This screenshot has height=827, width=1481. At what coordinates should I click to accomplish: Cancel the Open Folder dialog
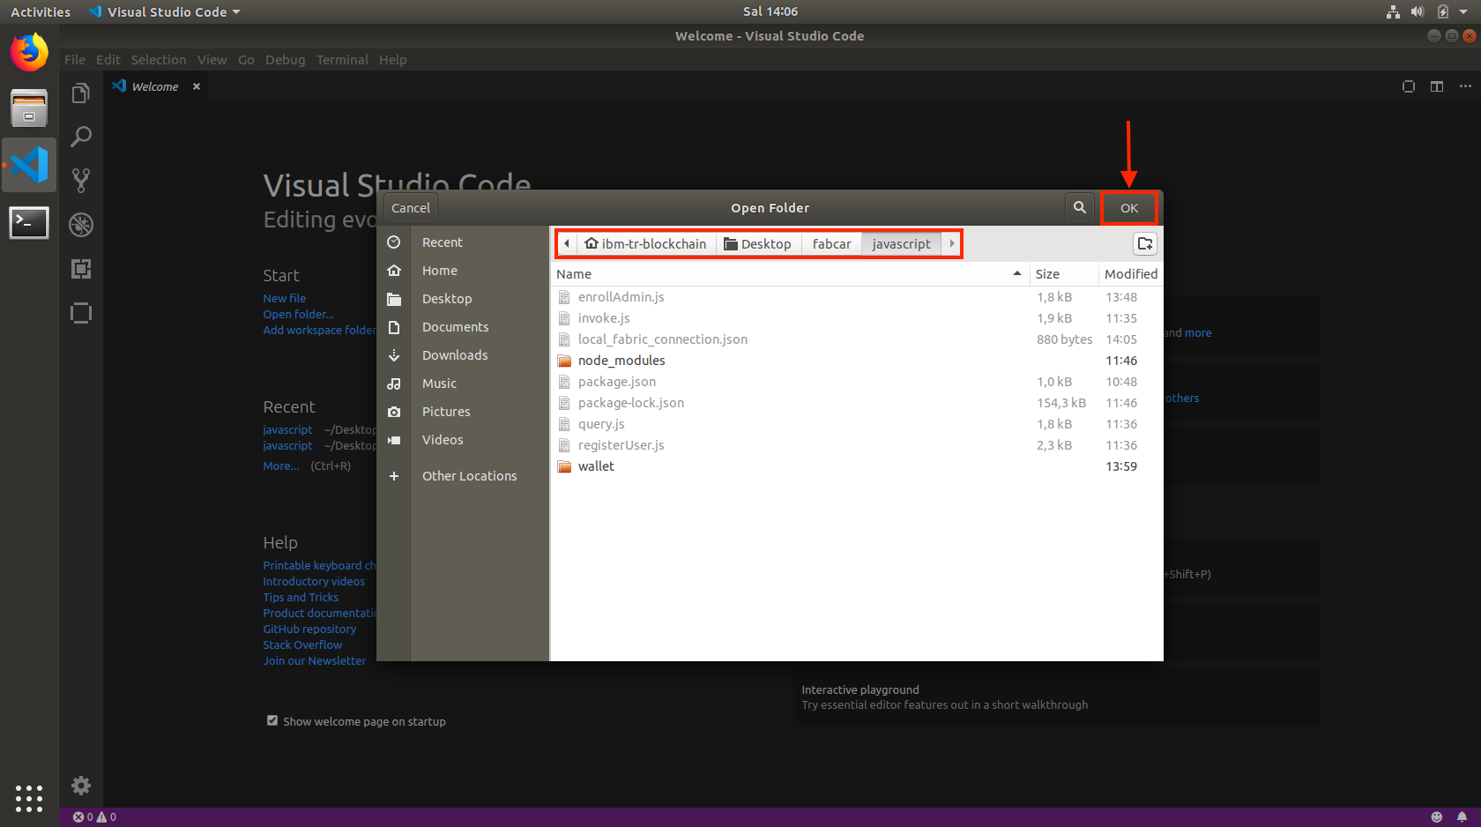[x=411, y=208]
